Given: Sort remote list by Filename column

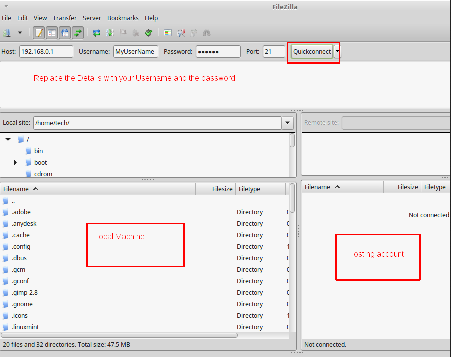Looking at the screenshot, I should tap(342, 187).
